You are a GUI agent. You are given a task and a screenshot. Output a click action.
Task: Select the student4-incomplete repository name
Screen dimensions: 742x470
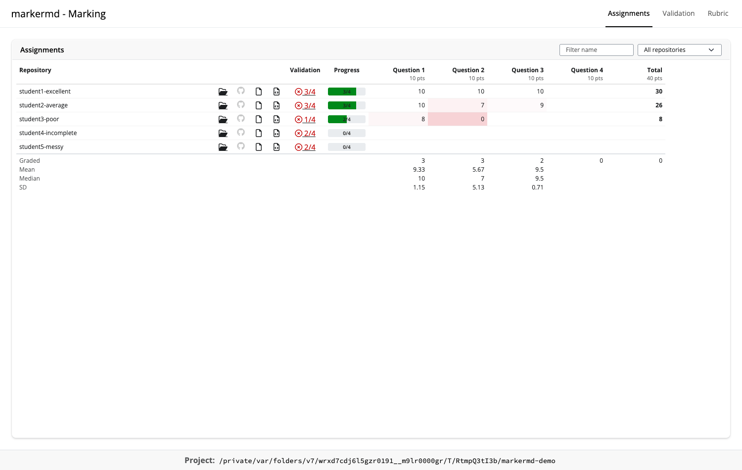click(48, 133)
